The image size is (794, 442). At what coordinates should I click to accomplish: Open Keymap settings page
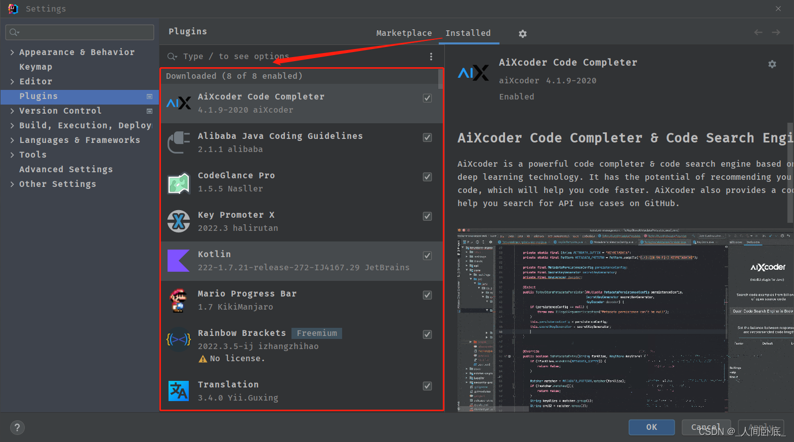tap(35, 67)
